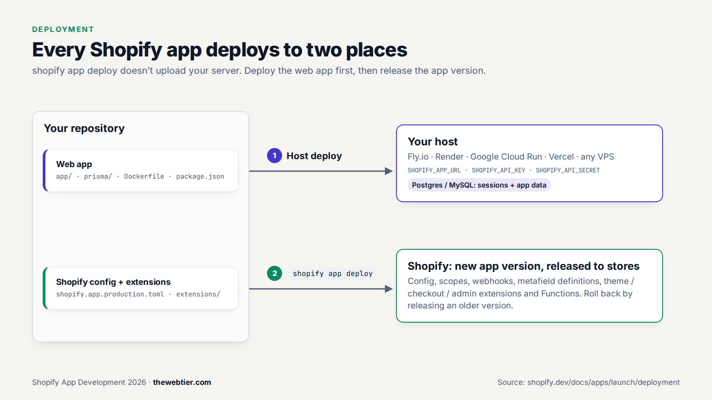
Task: Click the DEPLOYMENT label at the top
Action: [x=63, y=29]
